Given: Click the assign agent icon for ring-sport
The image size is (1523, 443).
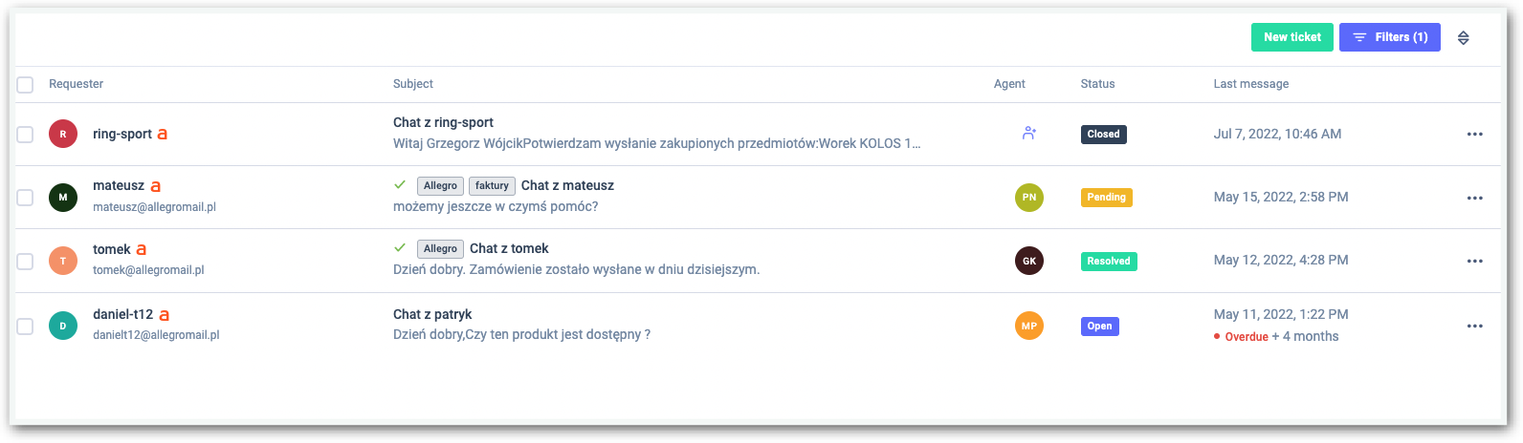Looking at the screenshot, I should click(1028, 134).
